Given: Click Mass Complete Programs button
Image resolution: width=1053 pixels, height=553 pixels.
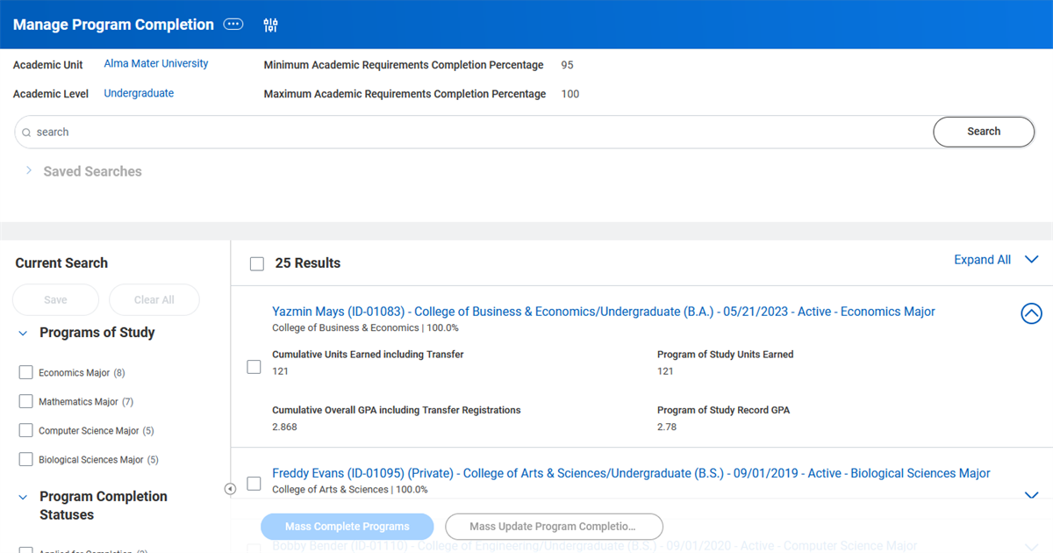Looking at the screenshot, I should tap(347, 527).
